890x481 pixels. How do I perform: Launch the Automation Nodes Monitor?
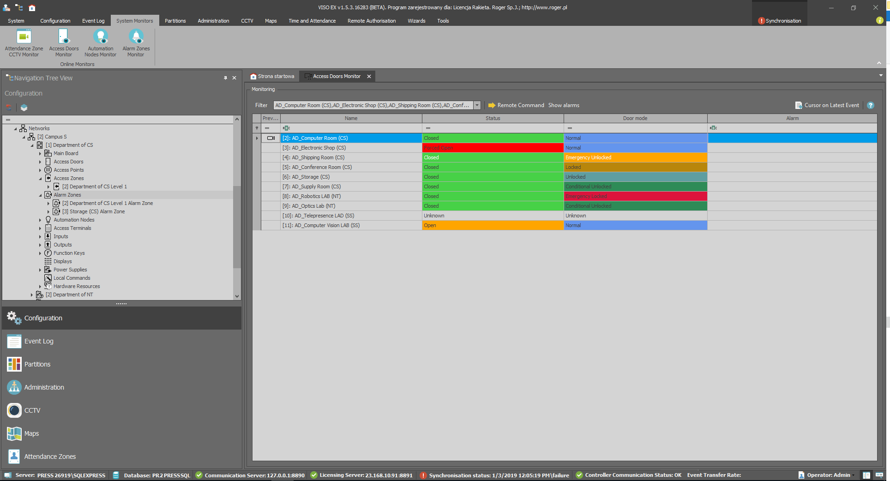pos(100,42)
